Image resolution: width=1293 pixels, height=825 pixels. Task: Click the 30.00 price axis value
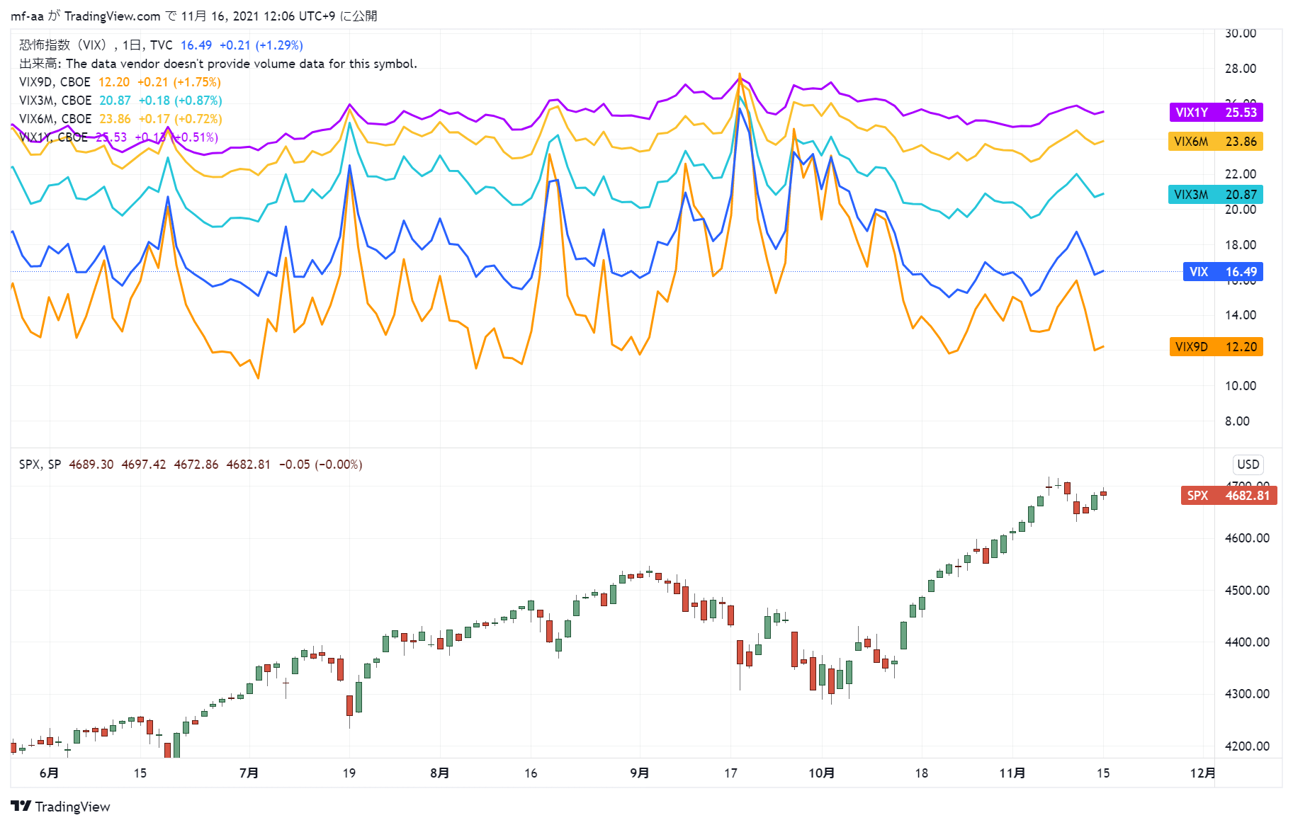(1241, 33)
